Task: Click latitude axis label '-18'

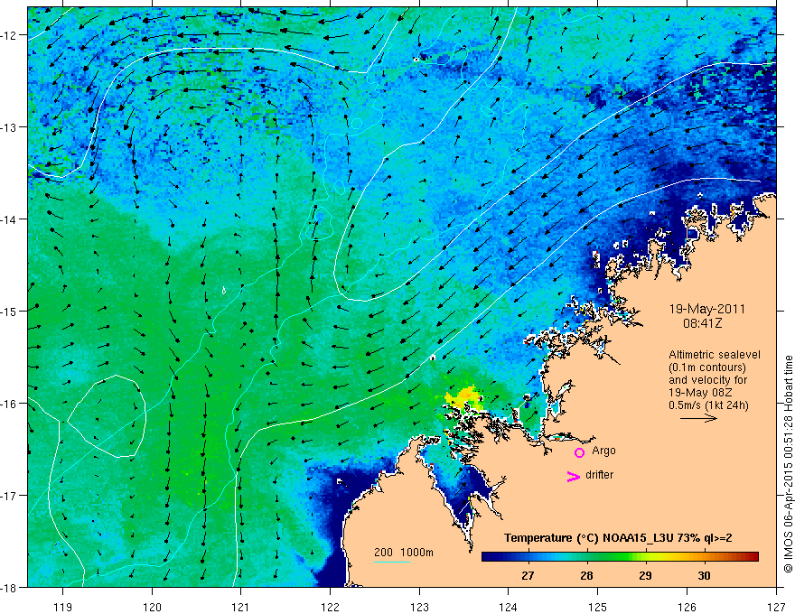Action: (10, 587)
